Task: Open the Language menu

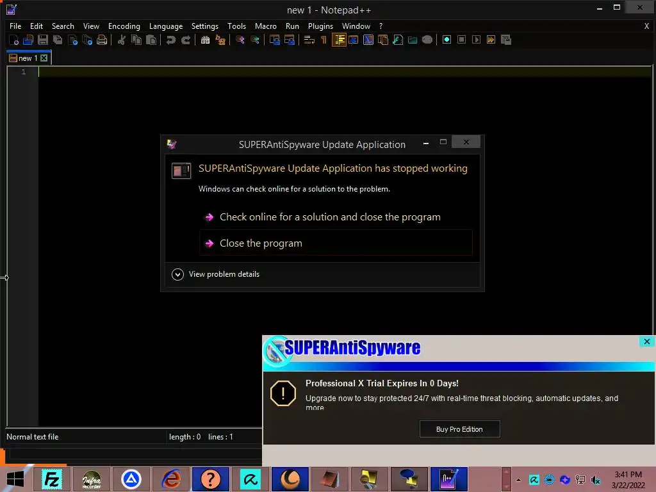Action: coord(166,26)
